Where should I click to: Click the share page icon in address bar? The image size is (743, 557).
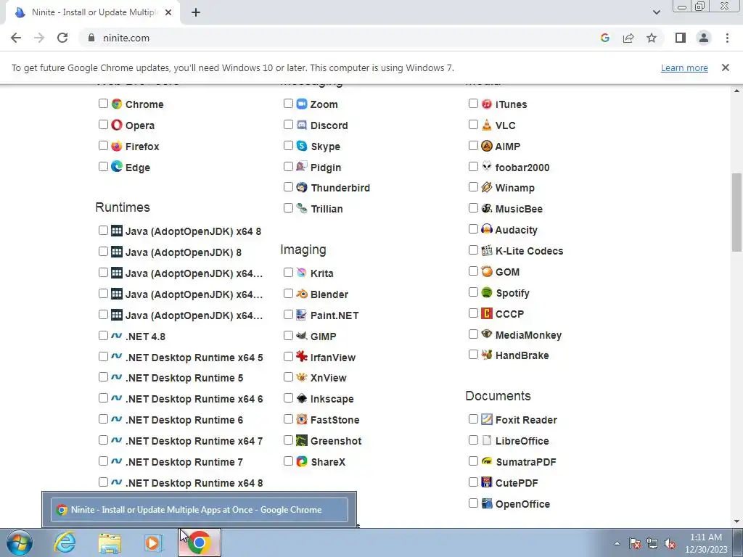(628, 38)
